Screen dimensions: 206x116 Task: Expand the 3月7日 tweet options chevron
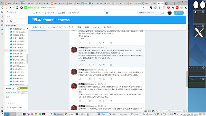pos(143,84)
